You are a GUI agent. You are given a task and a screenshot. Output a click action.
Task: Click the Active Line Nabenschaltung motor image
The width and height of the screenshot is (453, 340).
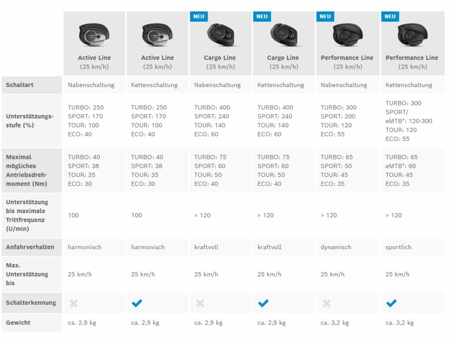point(94,35)
